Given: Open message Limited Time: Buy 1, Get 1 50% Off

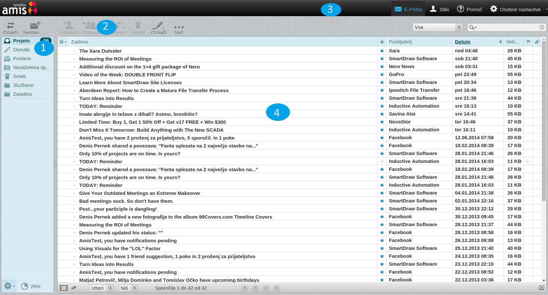Looking at the screenshot, I should click(x=153, y=122).
